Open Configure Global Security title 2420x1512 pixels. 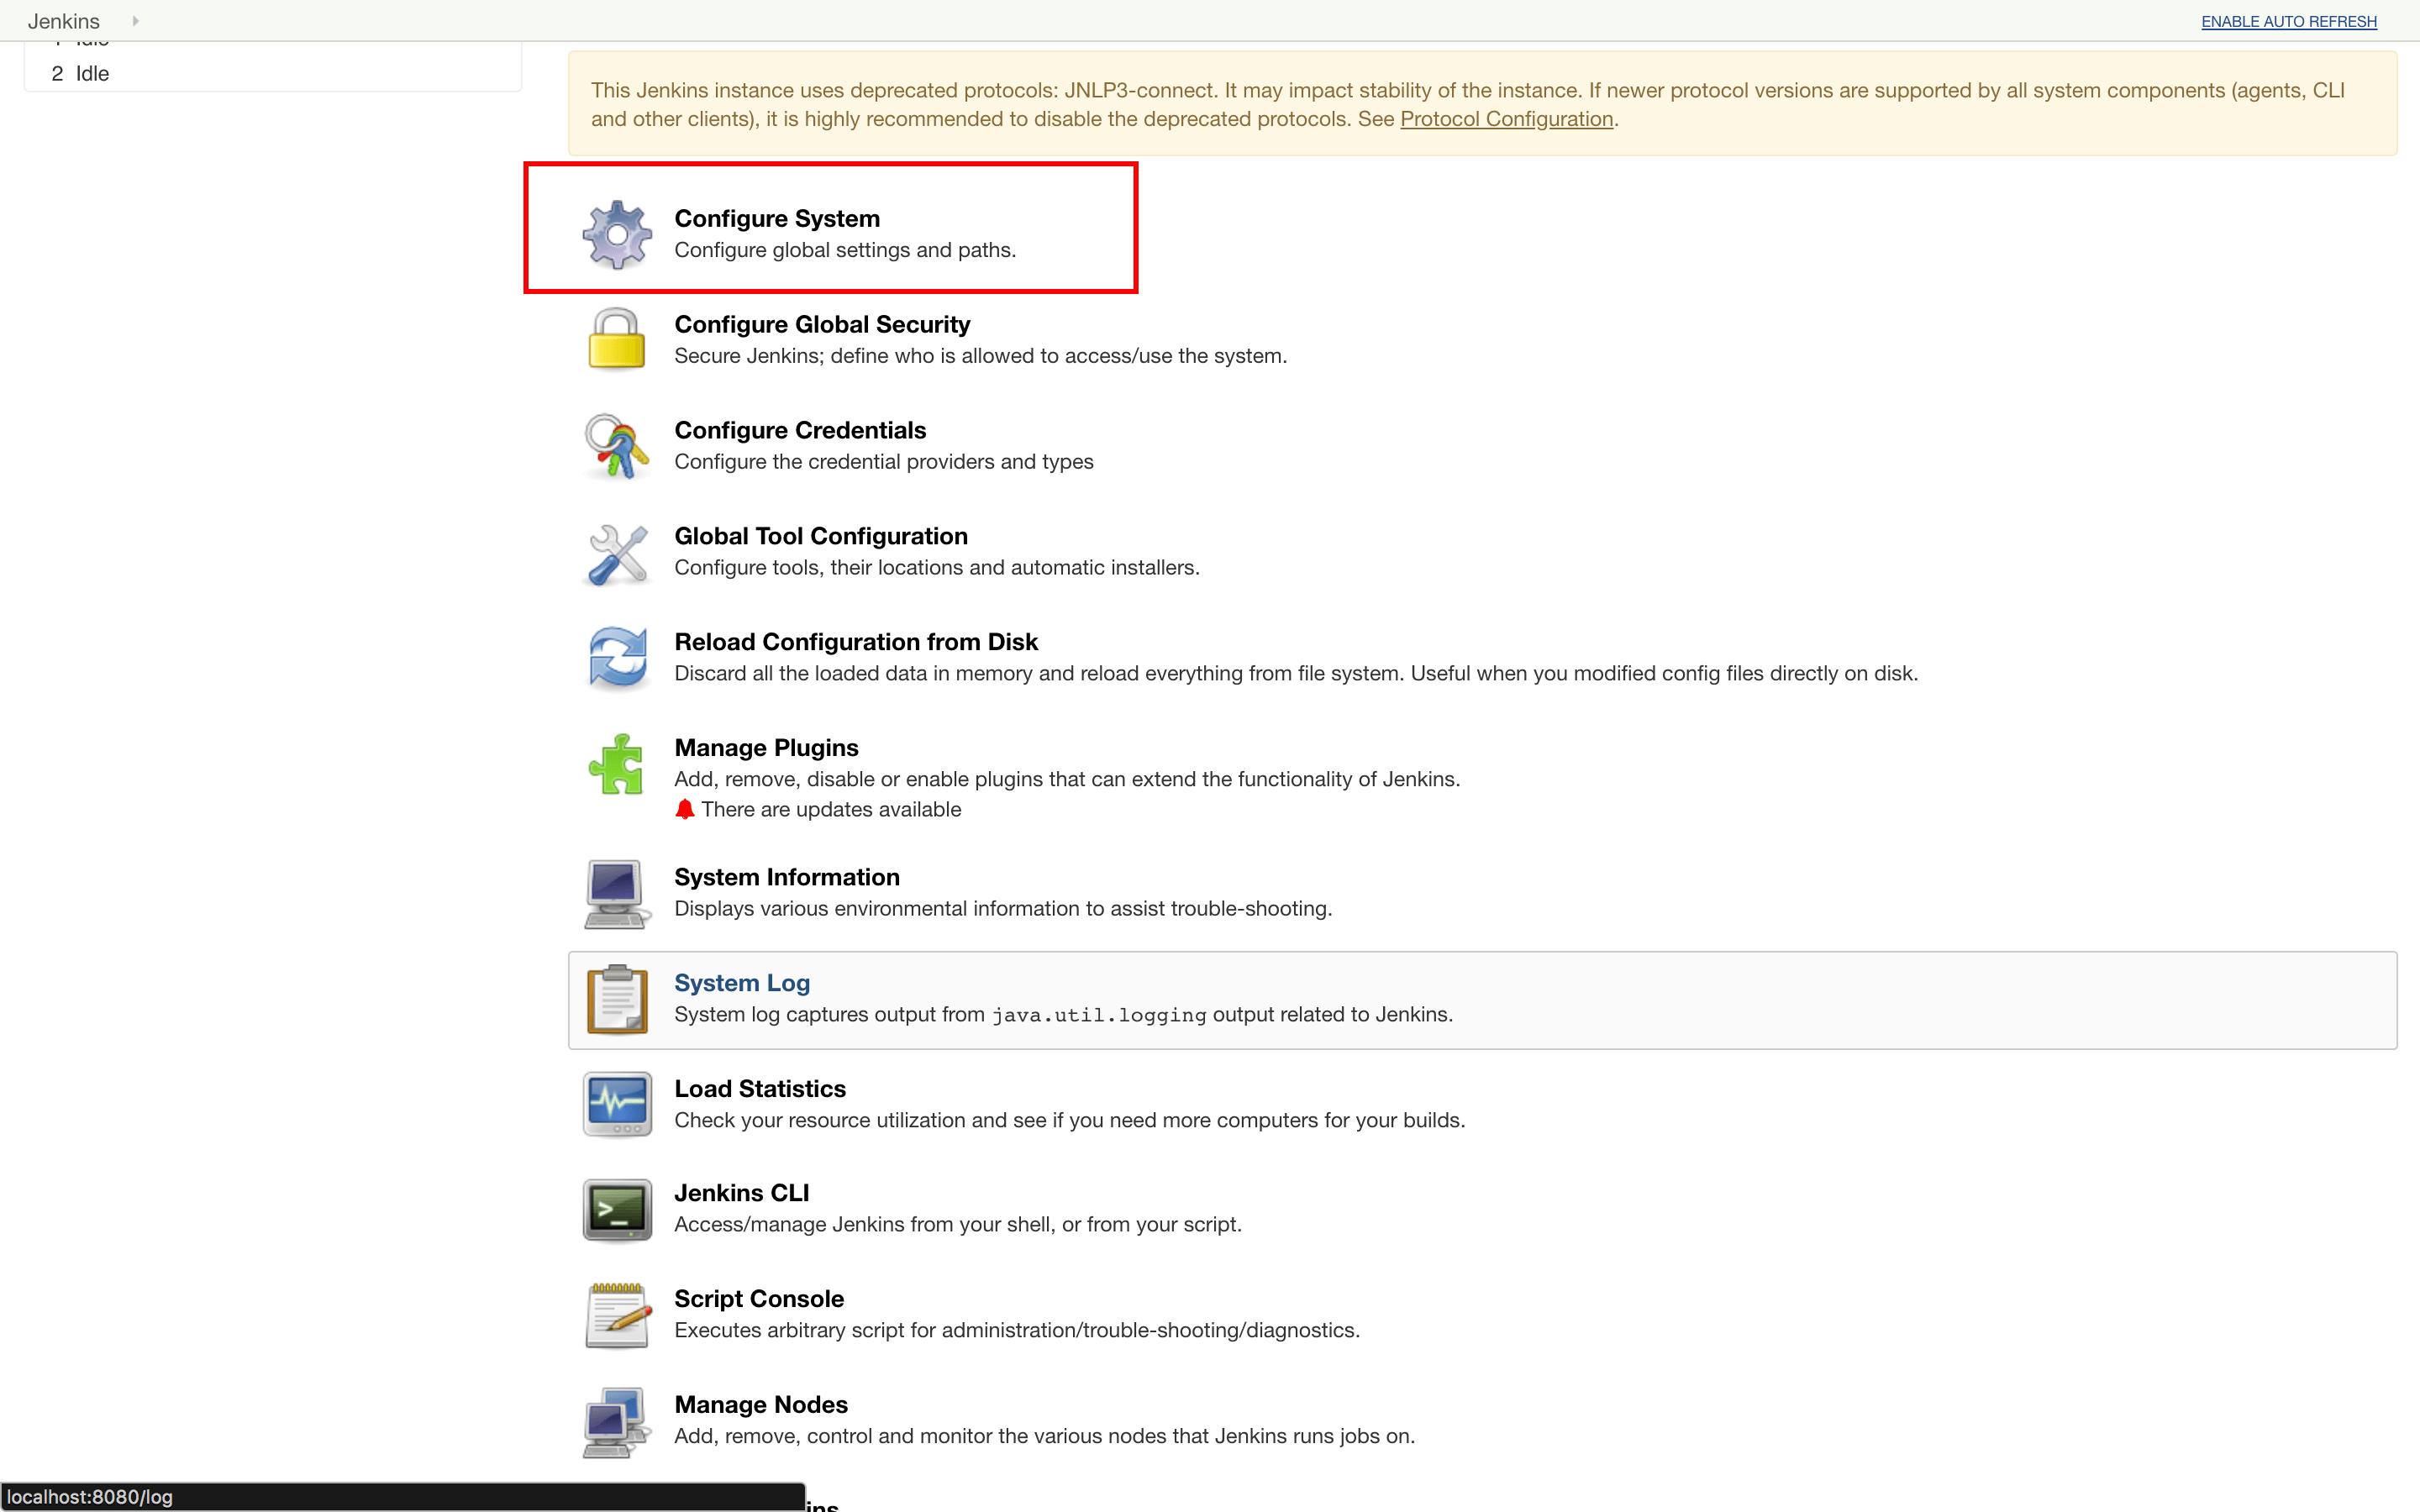pos(822,324)
